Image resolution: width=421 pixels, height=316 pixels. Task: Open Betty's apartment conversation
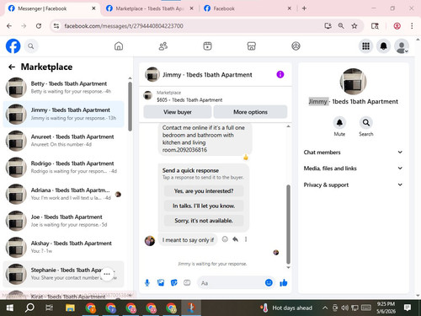pyautogui.click(x=63, y=88)
